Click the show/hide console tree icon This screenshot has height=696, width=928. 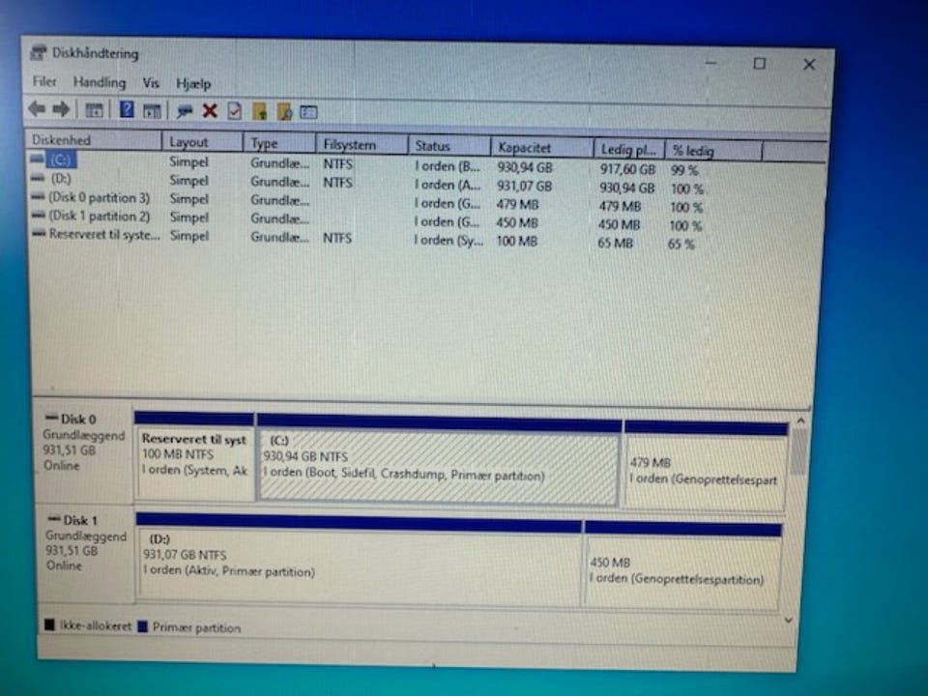click(x=94, y=110)
